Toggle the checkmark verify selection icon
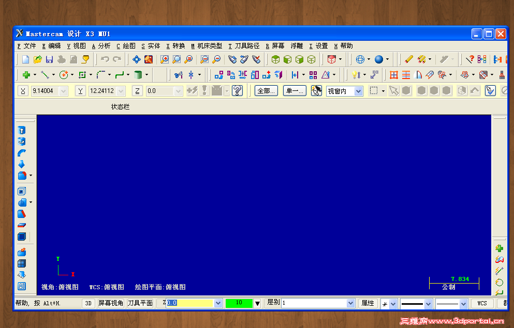The width and height of the screenshot is (514, 328). 490,90
